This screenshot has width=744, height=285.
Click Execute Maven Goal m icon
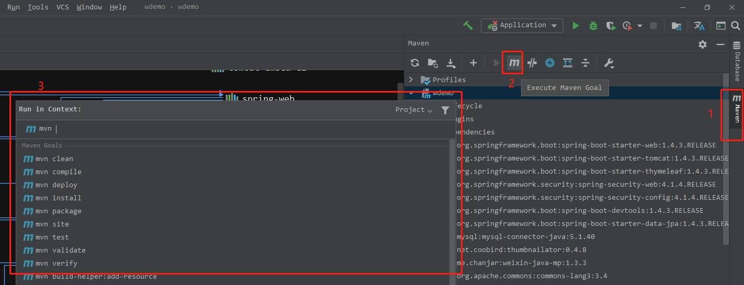[x=514, y=63]
